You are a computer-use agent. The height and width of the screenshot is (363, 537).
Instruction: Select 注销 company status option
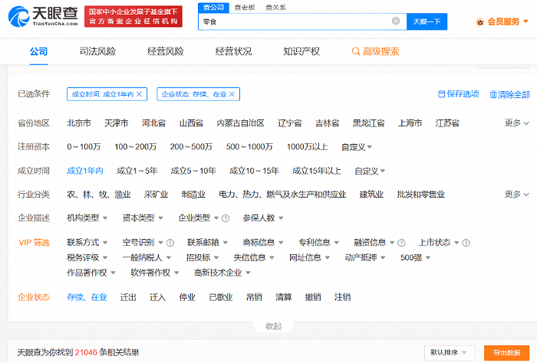342,297
